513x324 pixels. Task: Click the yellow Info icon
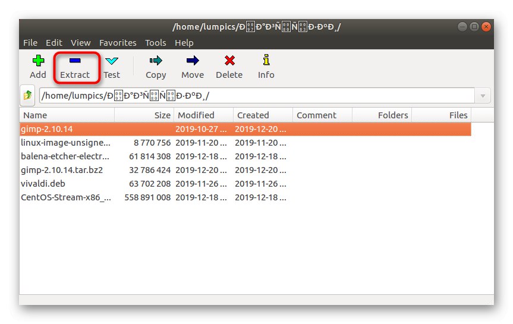coord(266,60)
